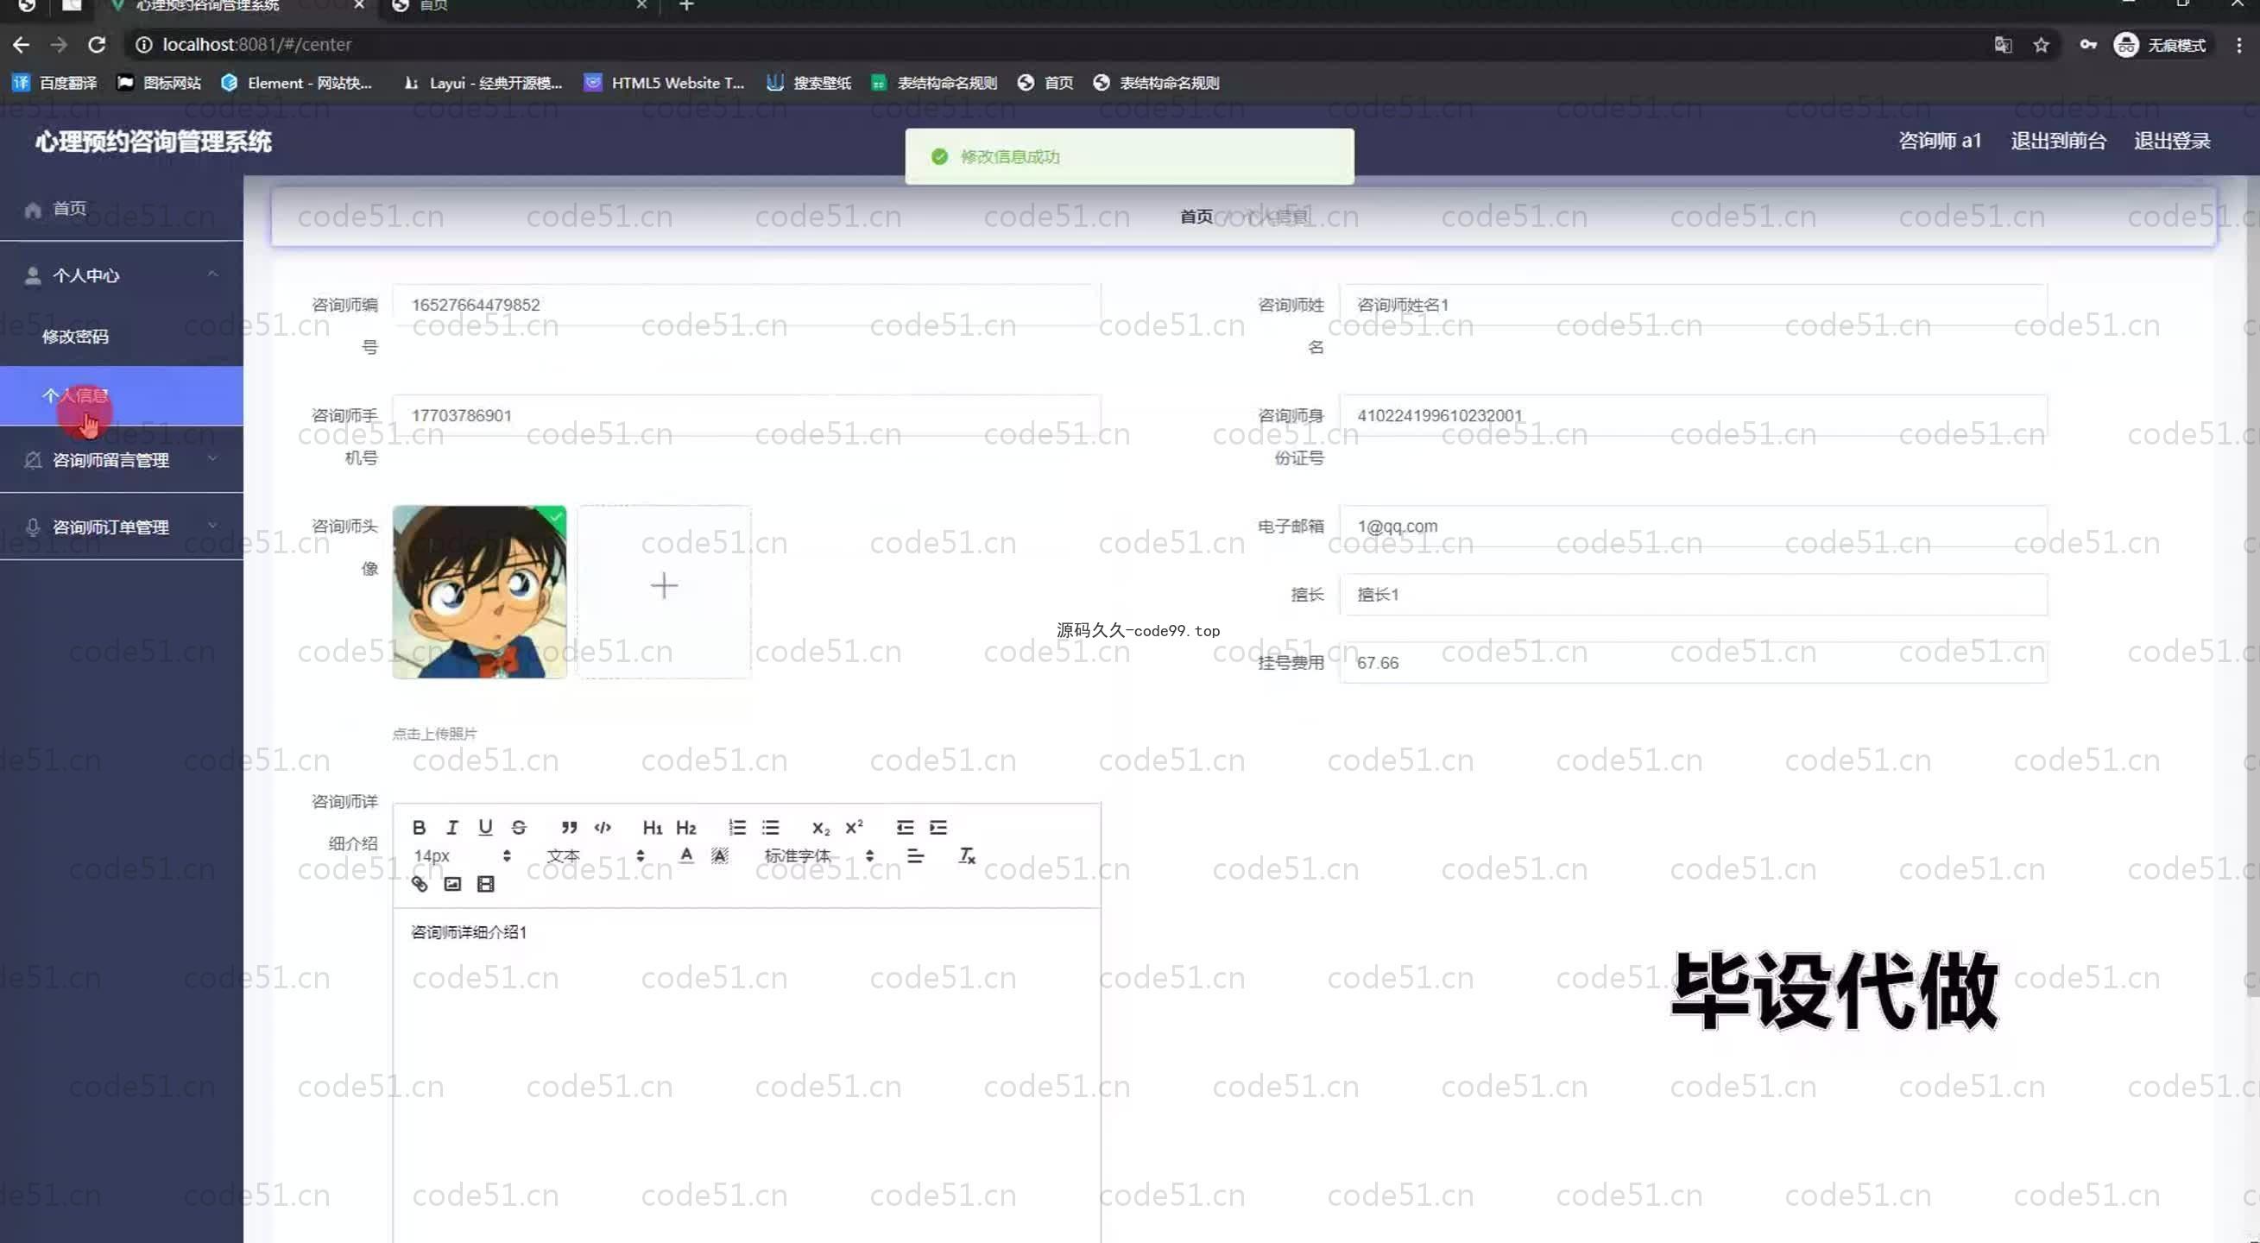Insert a blockquote in the editor
Screen dimensions: 2260x1243
point(570,827)
